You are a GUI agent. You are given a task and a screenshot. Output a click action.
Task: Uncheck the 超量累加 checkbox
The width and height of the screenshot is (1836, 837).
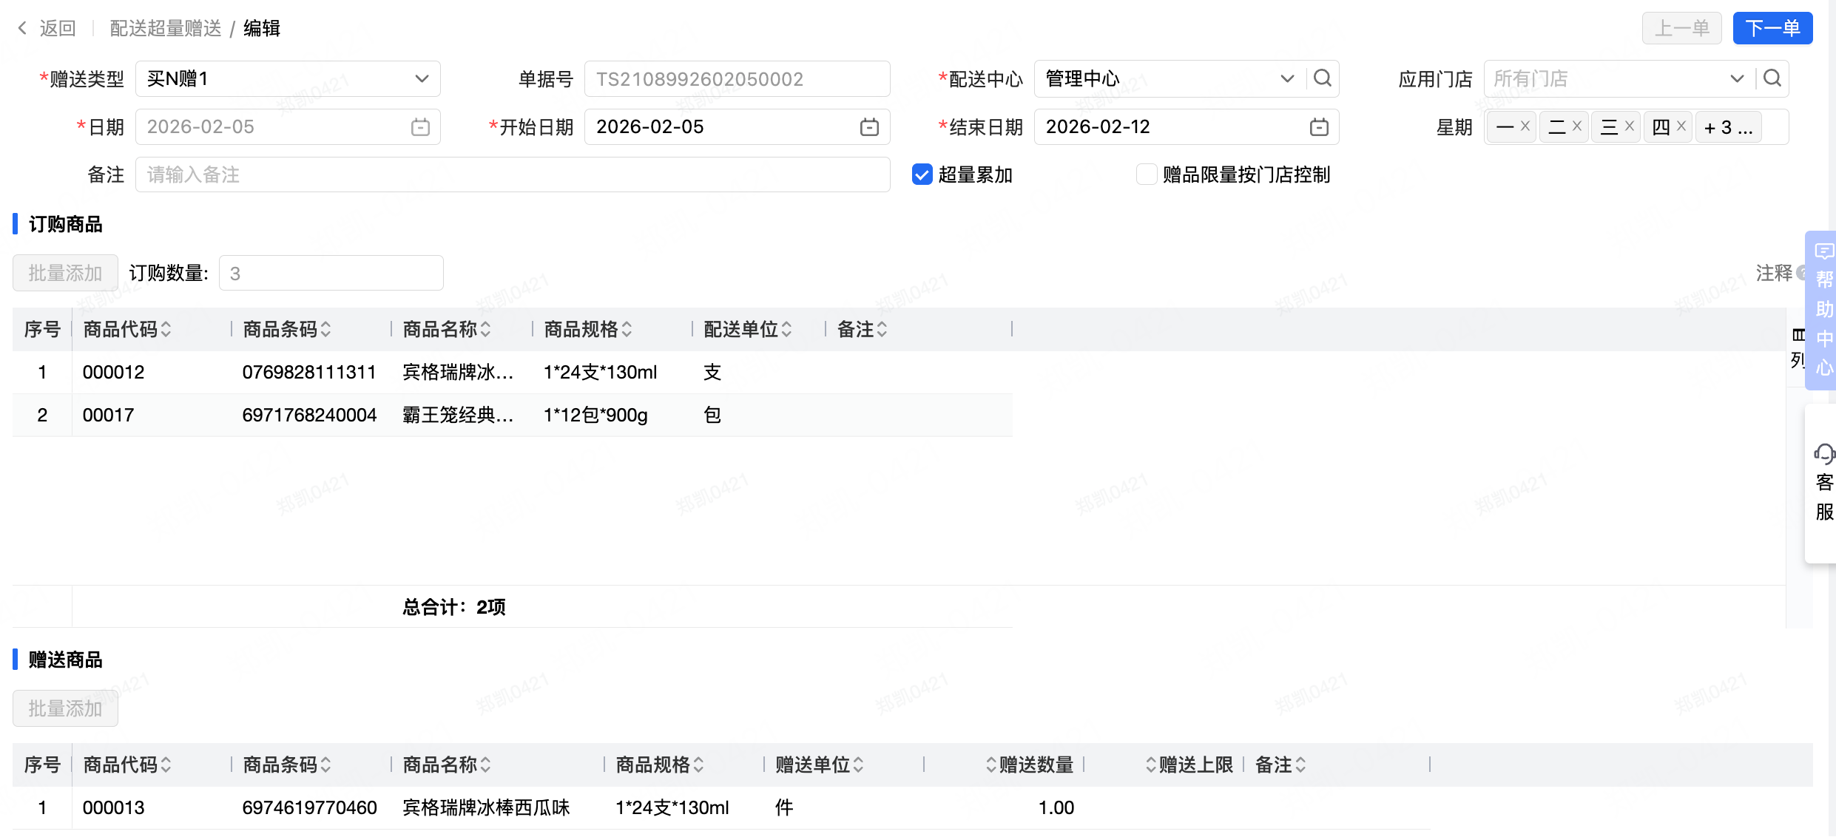click(x=922, y=174)
